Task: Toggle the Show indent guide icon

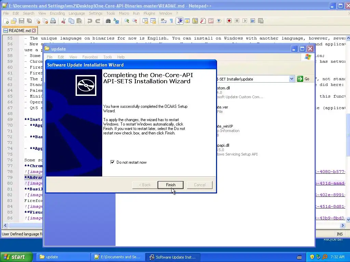Action: 179,21
